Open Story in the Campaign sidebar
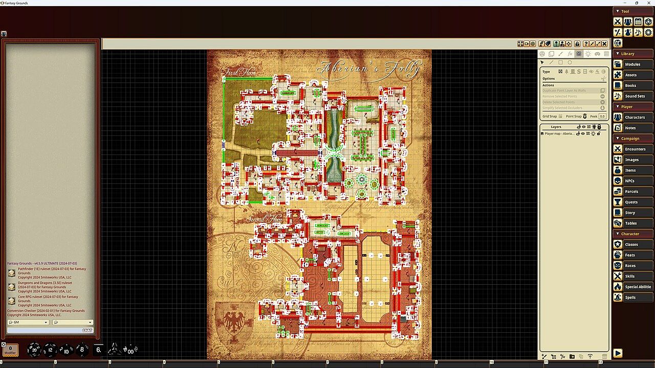The height and width of the screenshot is (368, 655). (x=633, y=213)
